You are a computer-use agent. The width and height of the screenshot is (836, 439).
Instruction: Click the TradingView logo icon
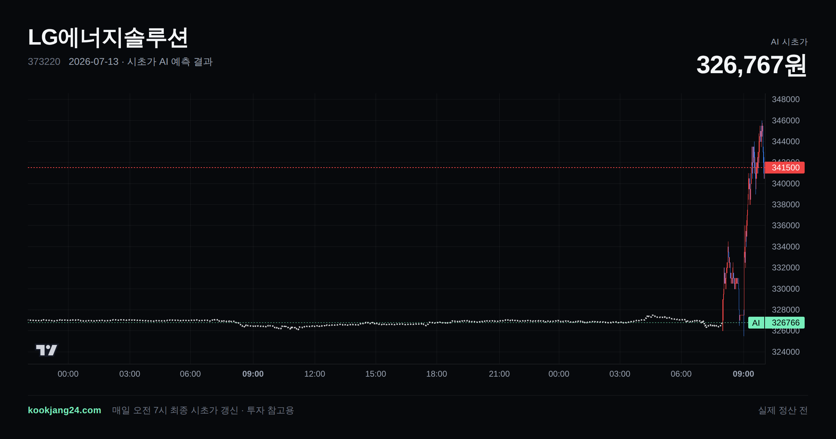point(47,350)
